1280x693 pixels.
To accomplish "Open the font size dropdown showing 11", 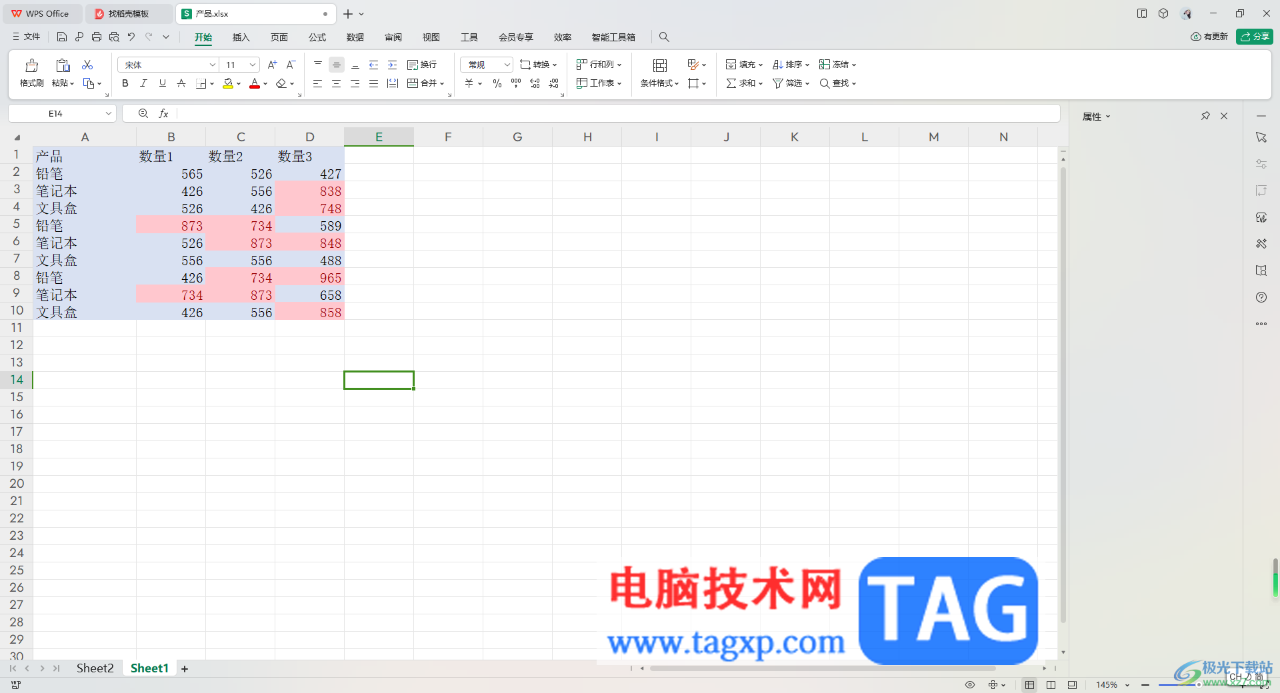I will 253,65.
